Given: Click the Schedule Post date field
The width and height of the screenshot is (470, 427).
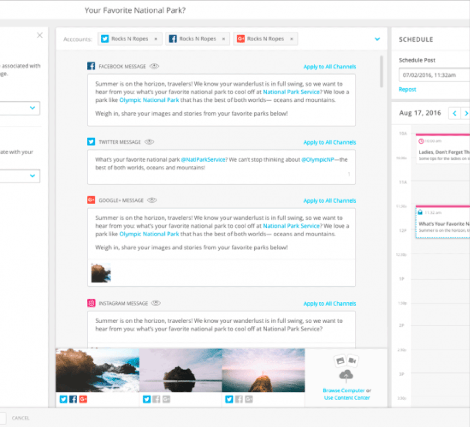Looking at the screenshot, I should (x=433, y=73).
